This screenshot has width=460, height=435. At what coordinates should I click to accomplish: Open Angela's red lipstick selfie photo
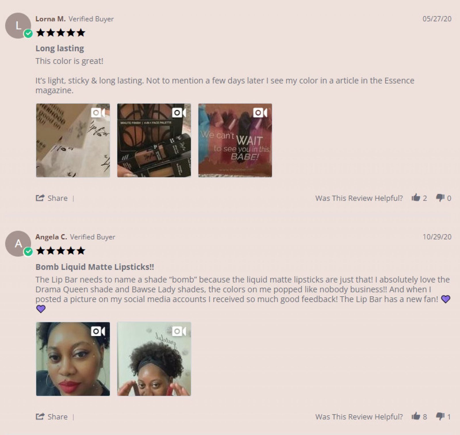(x=73, y=359)
